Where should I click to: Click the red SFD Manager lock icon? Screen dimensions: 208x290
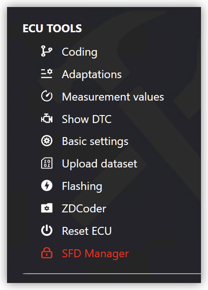47,253
